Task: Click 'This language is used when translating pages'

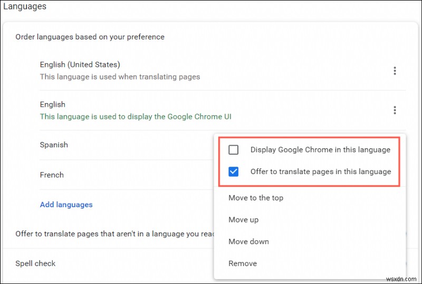Action: [120, 77]
